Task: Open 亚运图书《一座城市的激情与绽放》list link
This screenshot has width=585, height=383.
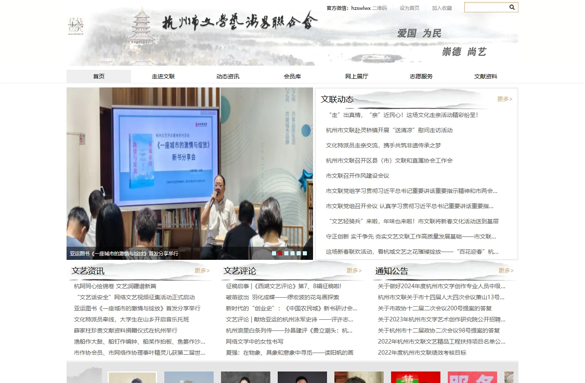Action: (x=137, y=308)
